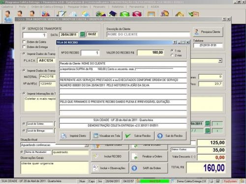This screenshot has width=246, height=184.
Task: Select Imprimir Dados radio above MATERIAL
Action: click(24, 71)
